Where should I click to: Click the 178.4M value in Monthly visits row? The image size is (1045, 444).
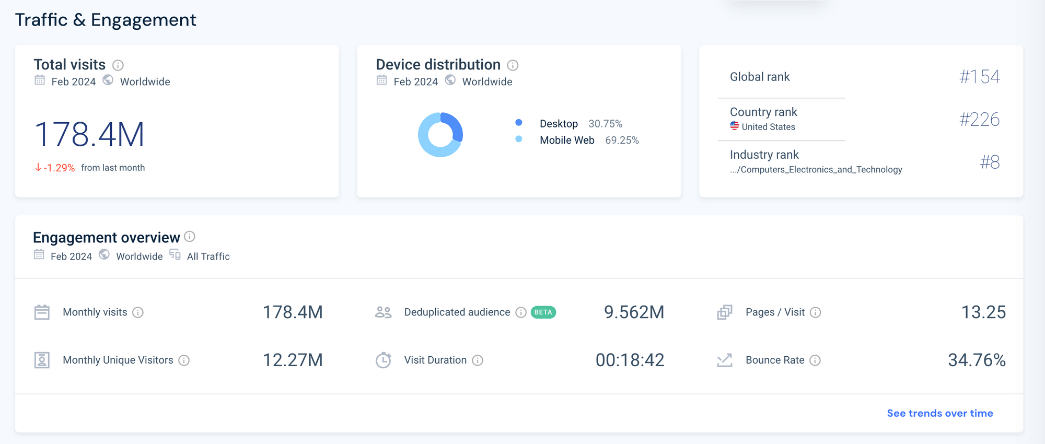pos(293,312)
